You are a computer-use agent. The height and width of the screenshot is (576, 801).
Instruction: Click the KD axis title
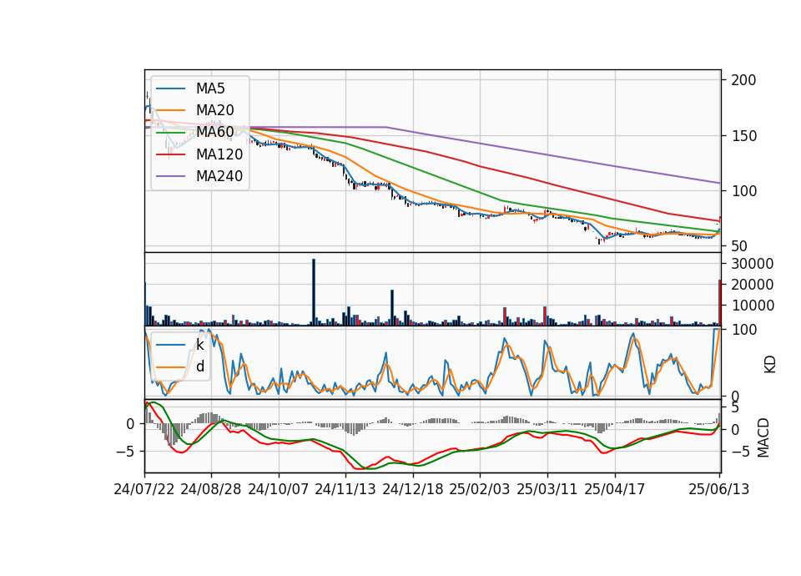(x=770, y=365)
